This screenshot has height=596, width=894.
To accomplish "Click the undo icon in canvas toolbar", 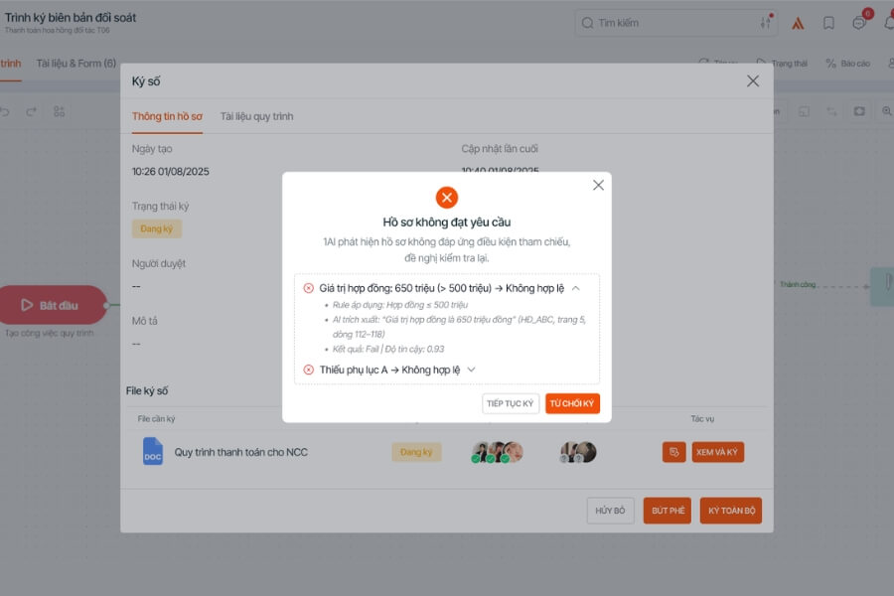I will point(5,111).
